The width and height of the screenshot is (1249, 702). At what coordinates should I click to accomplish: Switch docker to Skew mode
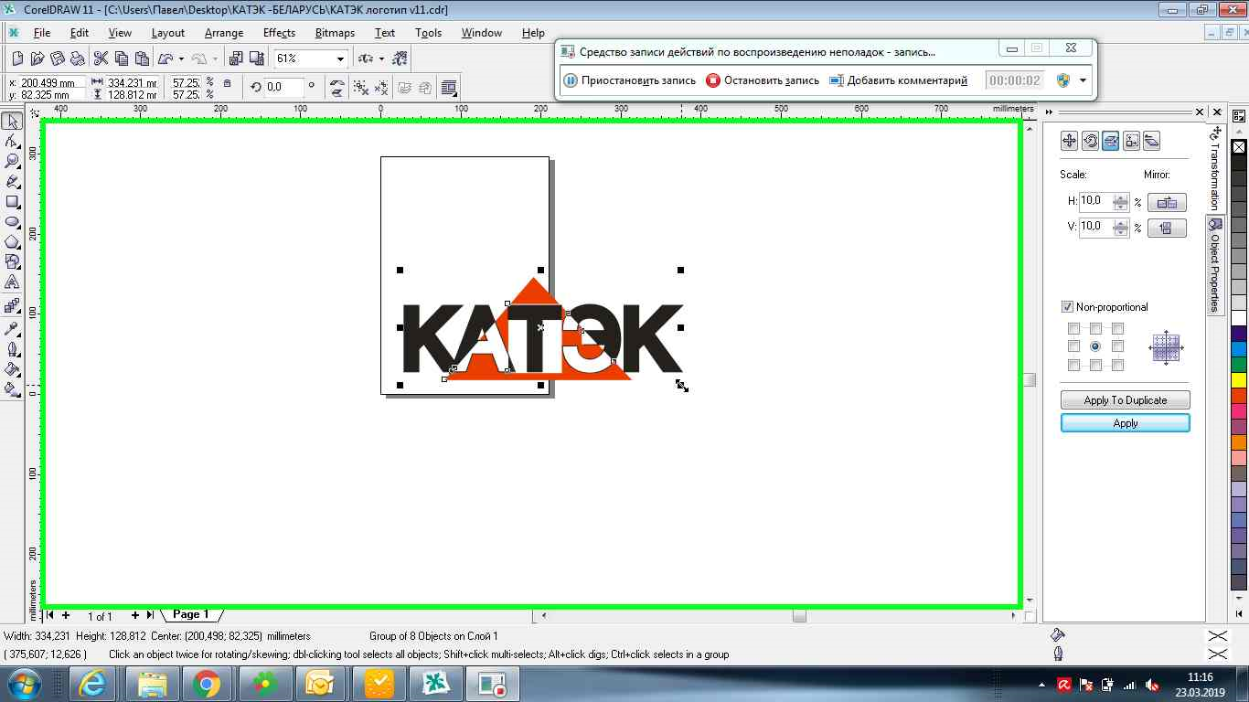pyautogui.click(x=1151, y=141)
